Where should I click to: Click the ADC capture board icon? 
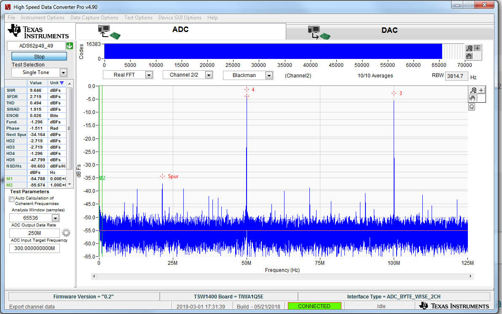(x=109, y=32)
